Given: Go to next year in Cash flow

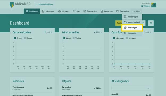Looking at the screenshot, I should pyautogui.click(x=151, y=32).
